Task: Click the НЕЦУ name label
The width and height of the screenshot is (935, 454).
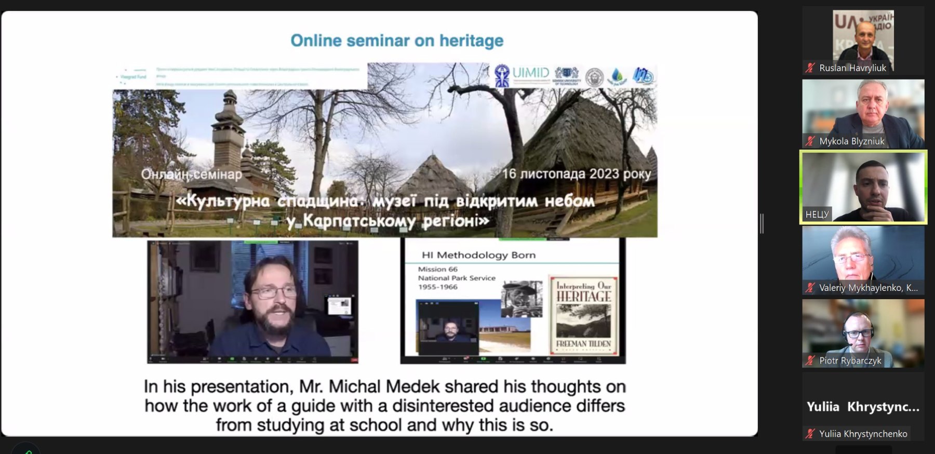Action: coord(817,214)
